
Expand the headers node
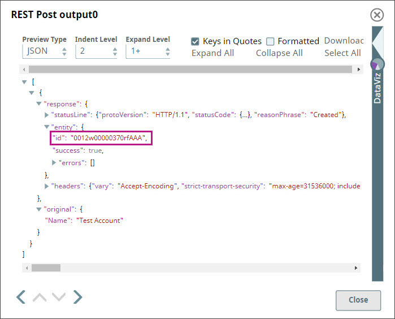(47, 186)
